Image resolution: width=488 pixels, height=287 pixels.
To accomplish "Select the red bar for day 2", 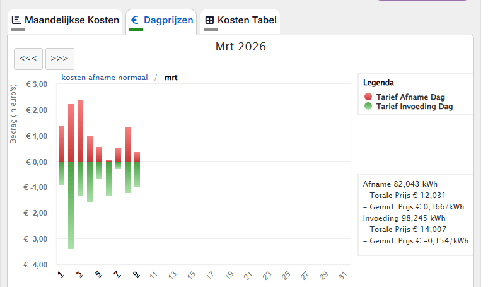I will tap(71, 133).
